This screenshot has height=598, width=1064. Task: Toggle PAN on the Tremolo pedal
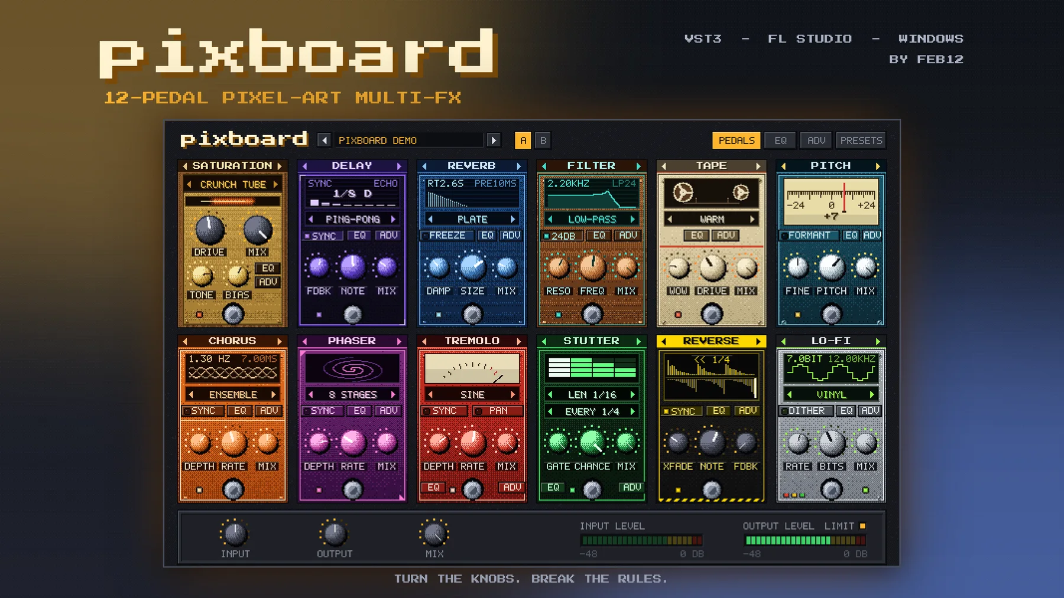click(x=498, y=410)
